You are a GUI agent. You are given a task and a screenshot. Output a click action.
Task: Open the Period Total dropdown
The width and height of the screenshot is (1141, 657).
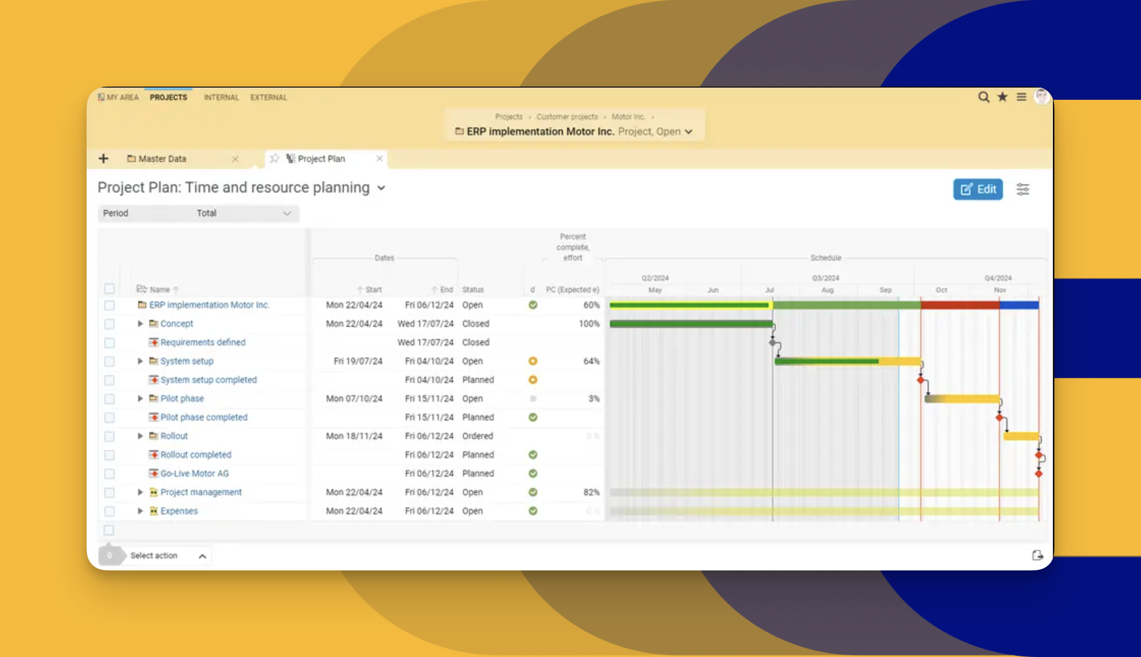(x=198, y=213)
